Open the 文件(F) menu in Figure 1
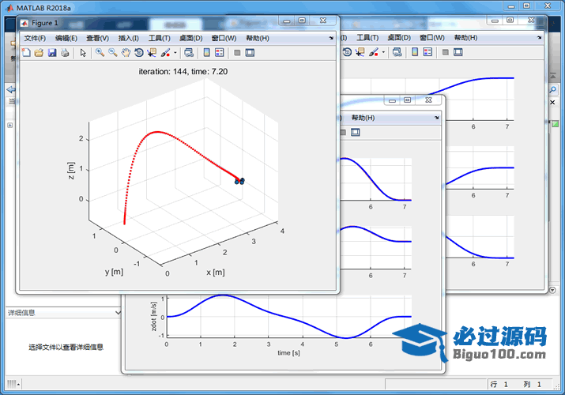 coord(35,38)
